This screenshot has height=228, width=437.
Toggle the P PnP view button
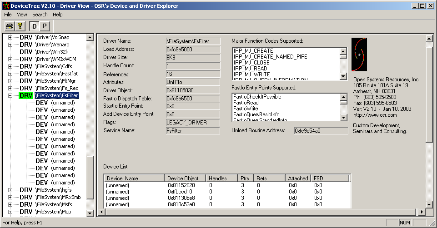point(44,26)
